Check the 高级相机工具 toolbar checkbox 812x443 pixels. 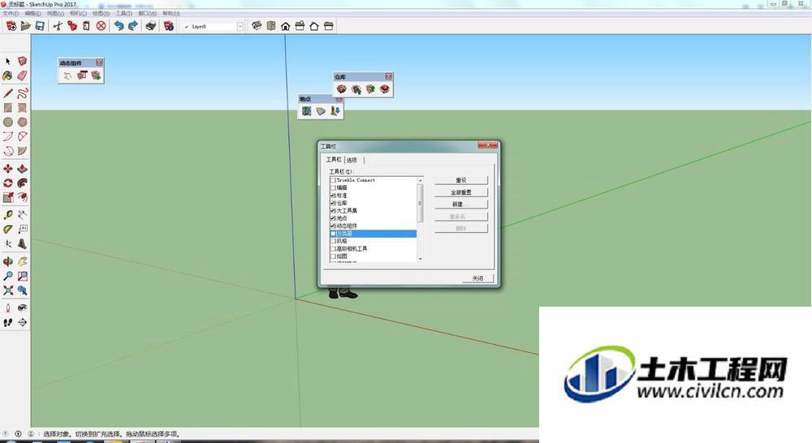pos(333,248)
